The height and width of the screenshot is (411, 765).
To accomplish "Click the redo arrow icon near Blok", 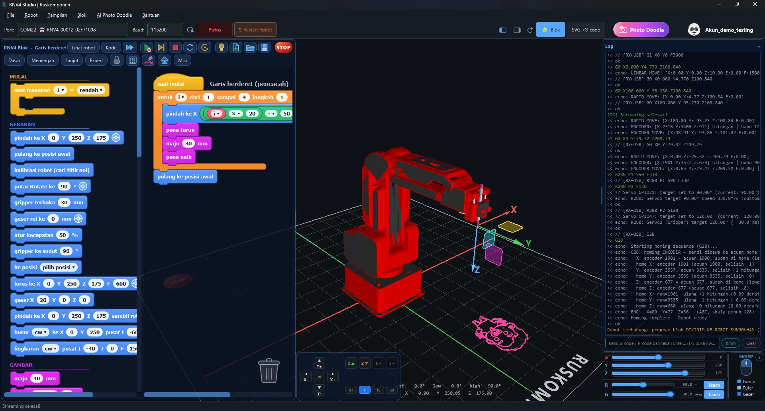I will tap(530, 30).
